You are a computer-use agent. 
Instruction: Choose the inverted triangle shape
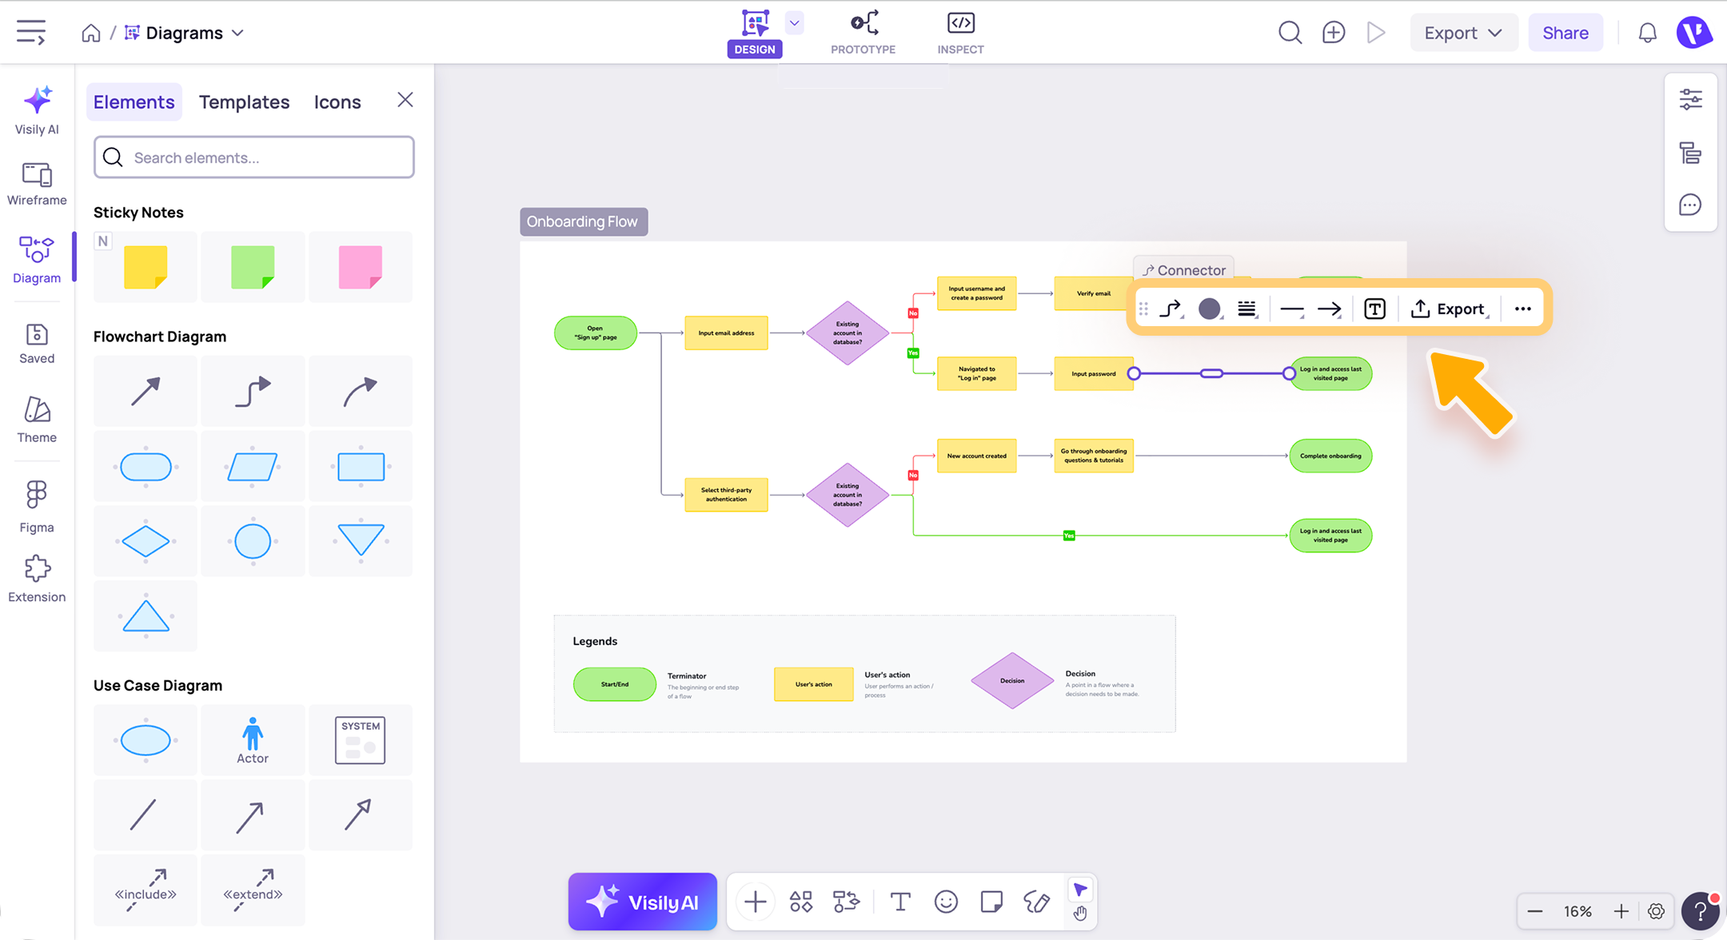(361, 541)
